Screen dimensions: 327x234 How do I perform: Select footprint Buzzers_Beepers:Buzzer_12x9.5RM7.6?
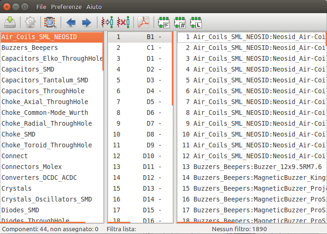point(255,167)
